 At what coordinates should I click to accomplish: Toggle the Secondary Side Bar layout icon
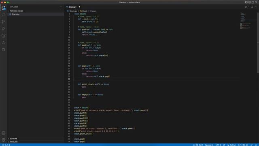253,2
